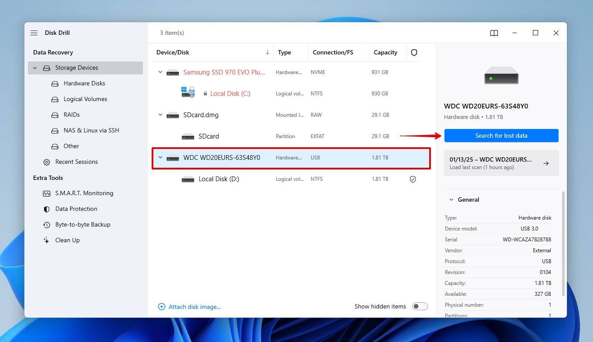
Task: Click arrow on the last scan card
Action: pyautogui.click(x=546, y=163)
